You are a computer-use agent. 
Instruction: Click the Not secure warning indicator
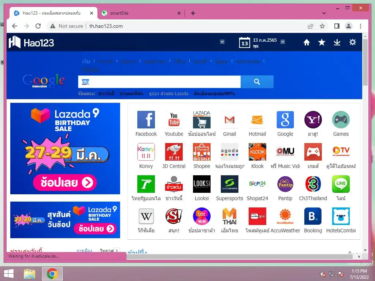67,26
